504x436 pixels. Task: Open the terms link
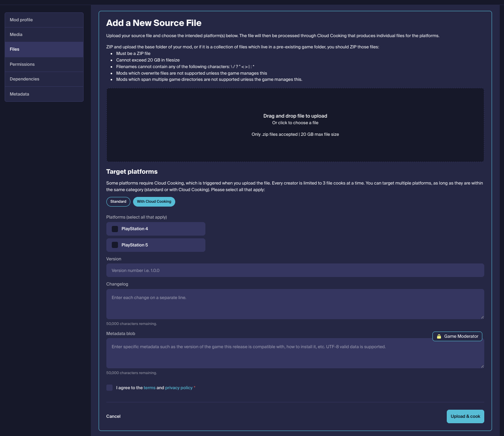click(x=149, y=388)
